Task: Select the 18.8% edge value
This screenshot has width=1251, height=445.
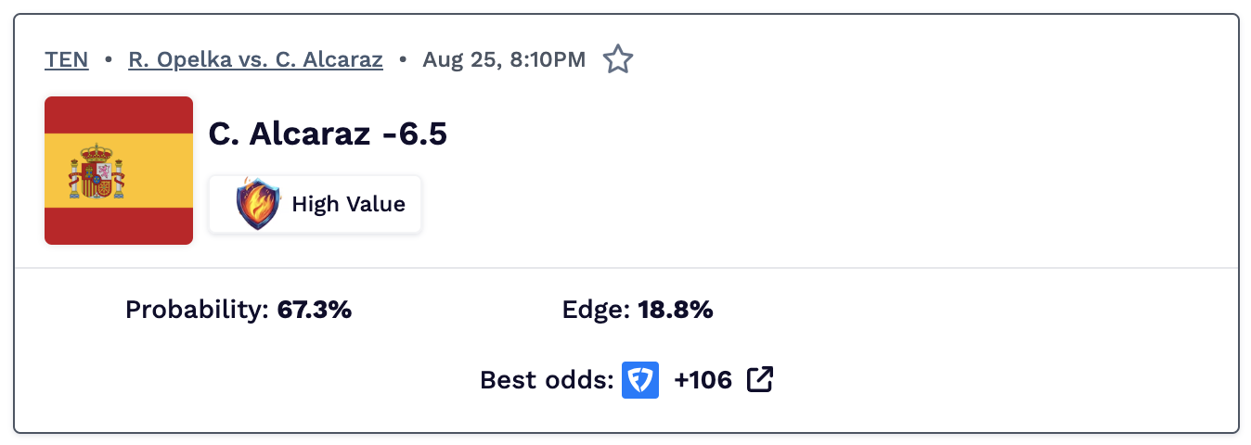Action: point(676,310)
